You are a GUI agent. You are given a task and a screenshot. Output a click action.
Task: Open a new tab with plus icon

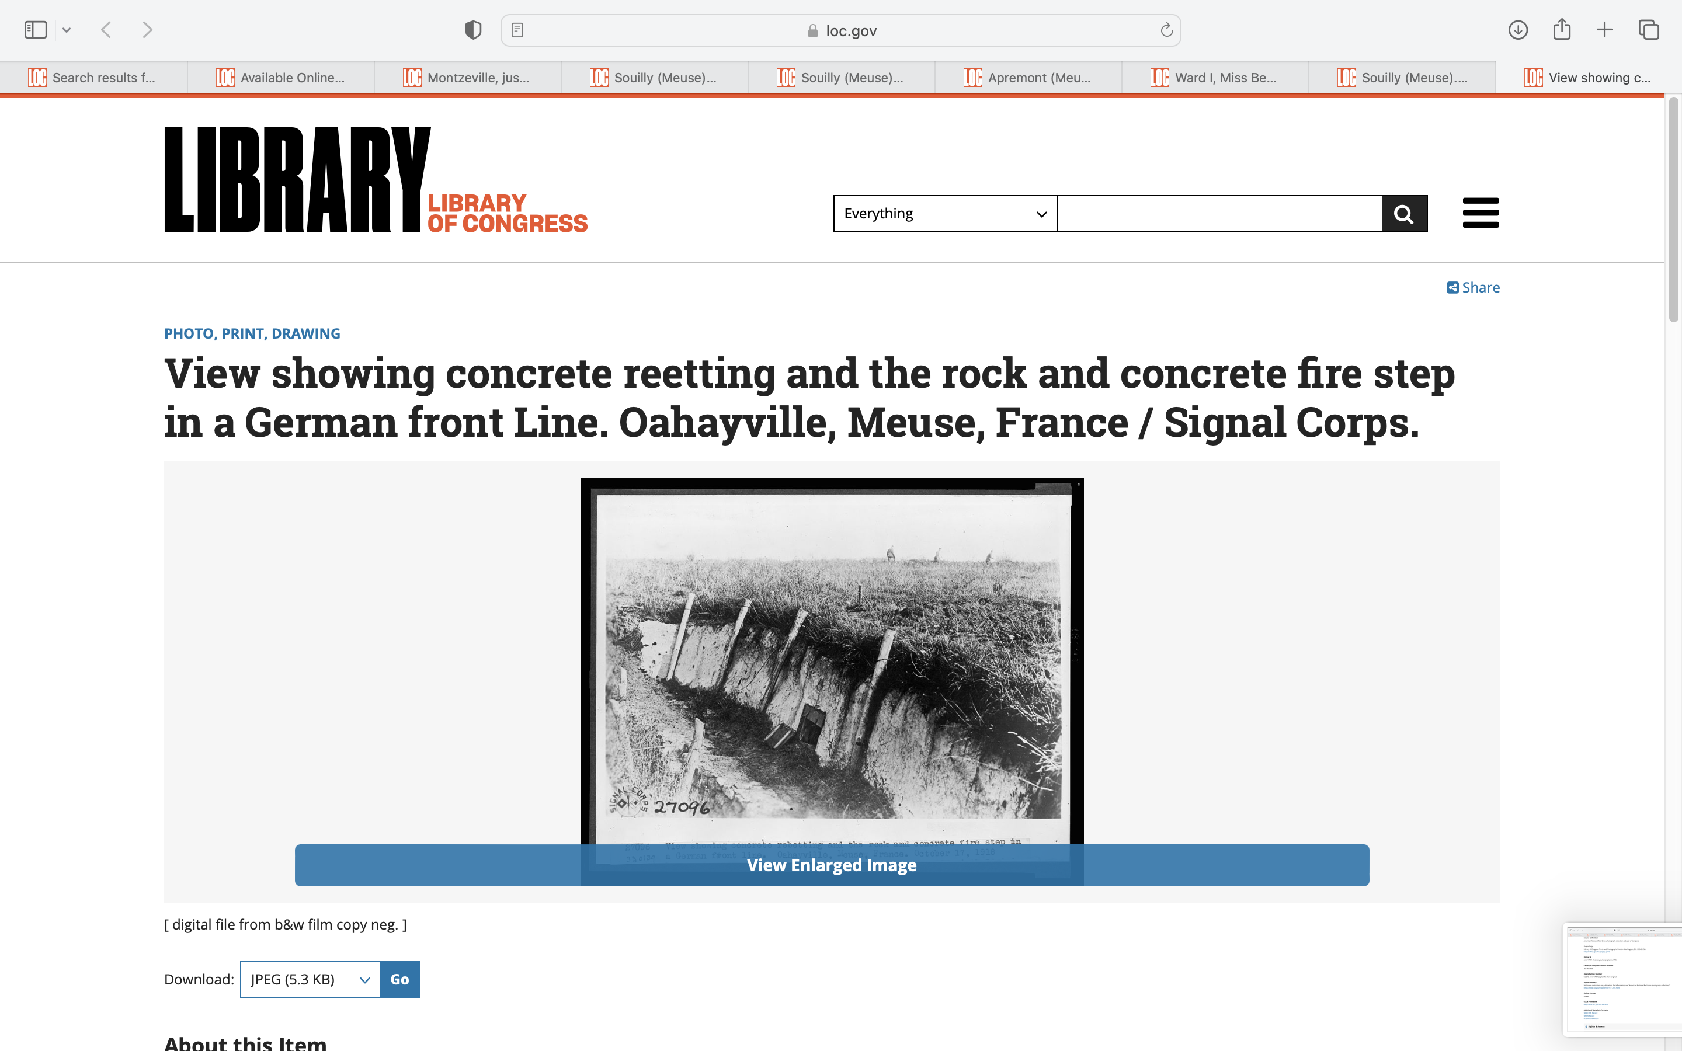pyautogui.click(x=1604, y=30)
